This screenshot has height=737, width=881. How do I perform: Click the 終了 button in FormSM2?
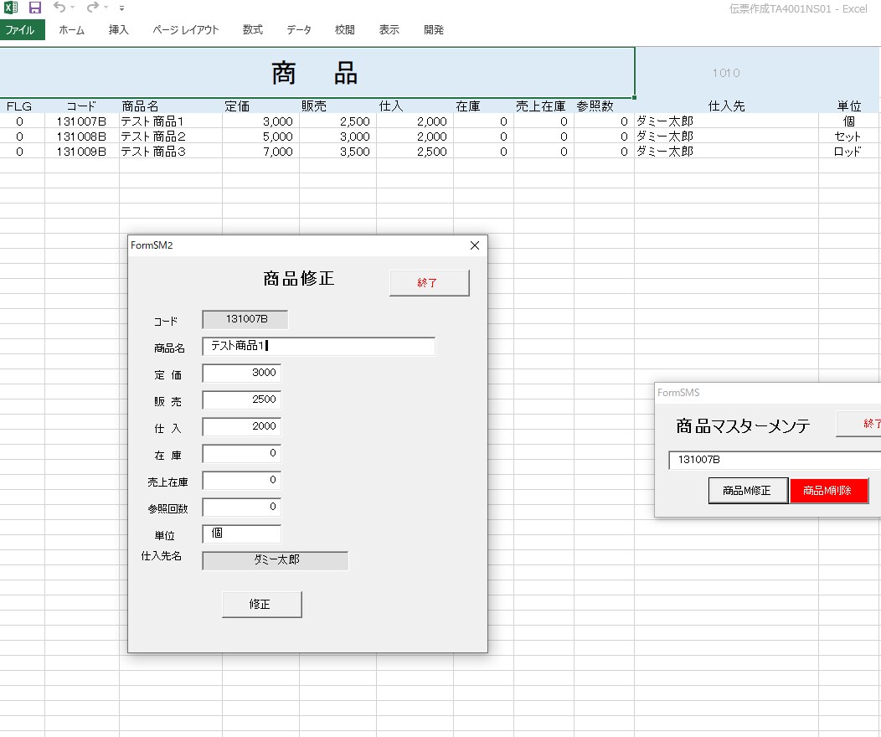coord(430,282)
